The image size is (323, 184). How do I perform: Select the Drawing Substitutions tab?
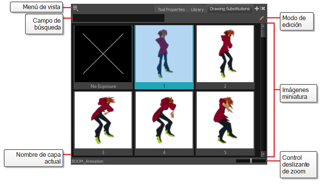230,9
